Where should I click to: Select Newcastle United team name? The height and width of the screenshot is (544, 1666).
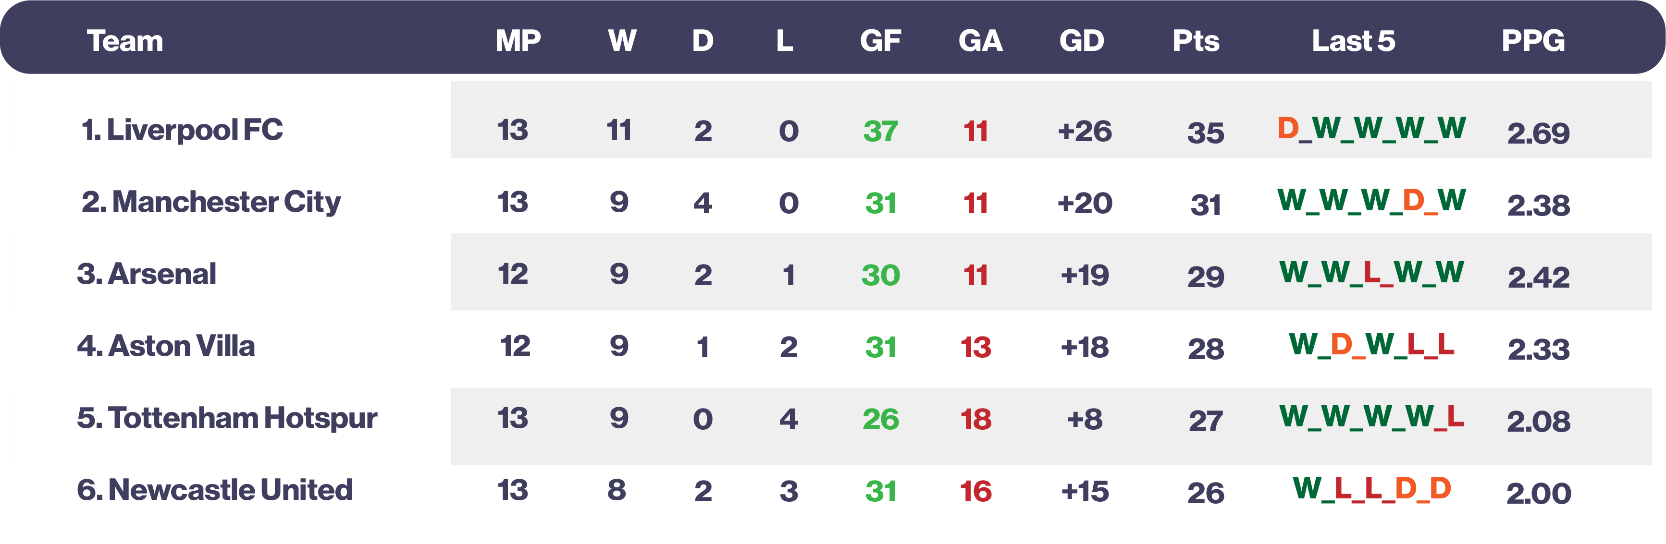pos(215,490)
